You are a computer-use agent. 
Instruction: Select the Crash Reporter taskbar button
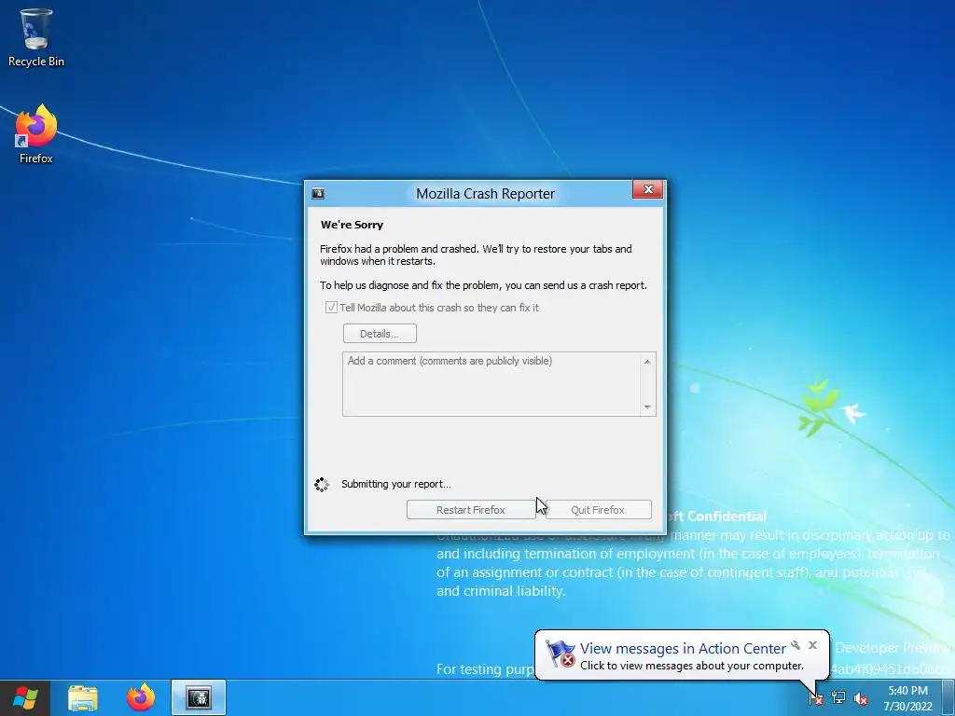[199, 697]
